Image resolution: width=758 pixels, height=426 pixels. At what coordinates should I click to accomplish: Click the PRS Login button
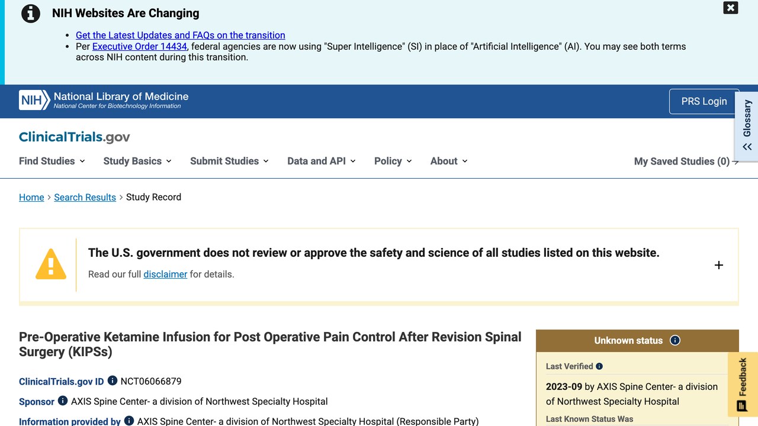tap(704, 101)
